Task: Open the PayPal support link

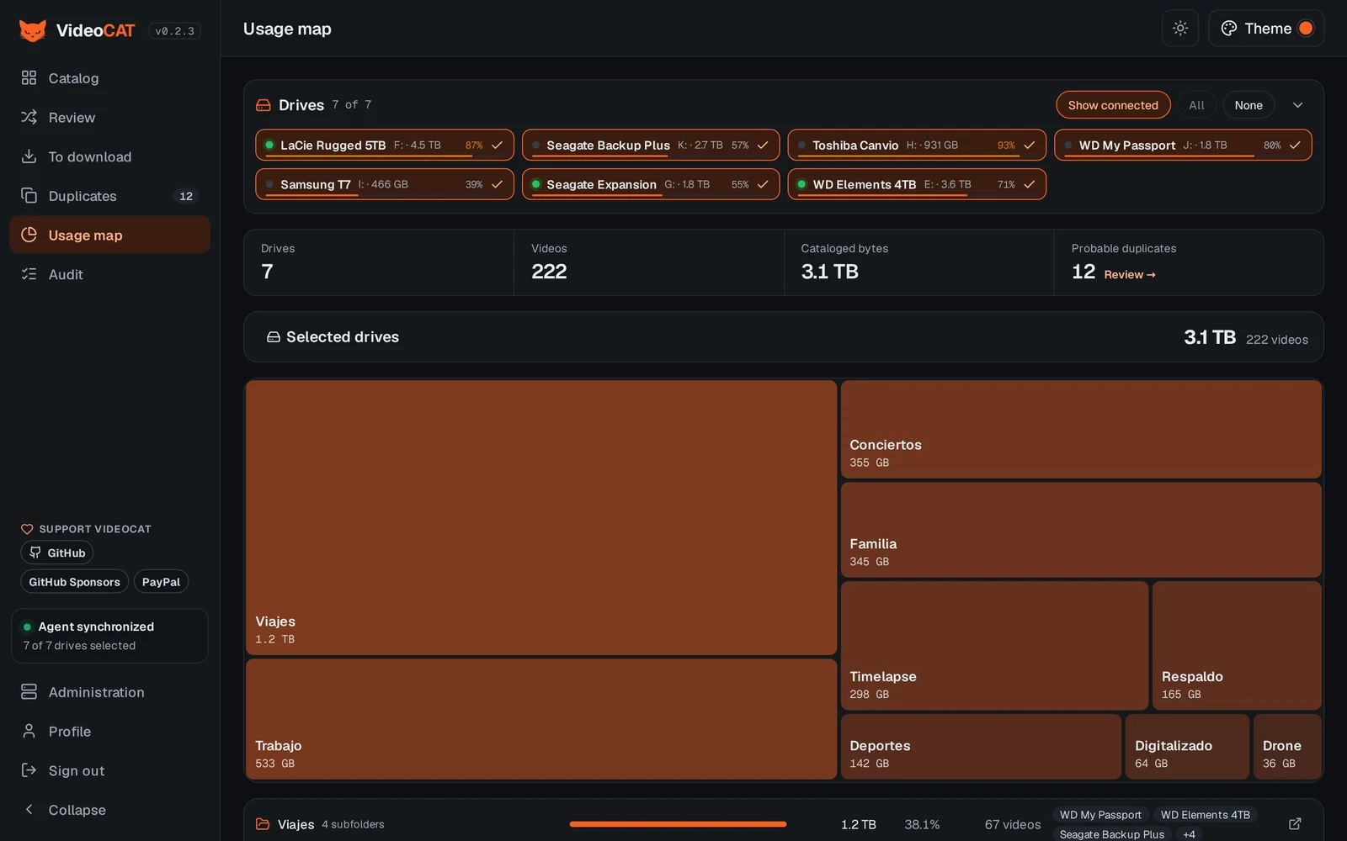Action: [161, 582]
